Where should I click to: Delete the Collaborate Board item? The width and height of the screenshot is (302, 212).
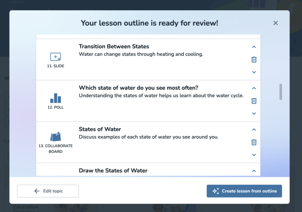point(254,142)
